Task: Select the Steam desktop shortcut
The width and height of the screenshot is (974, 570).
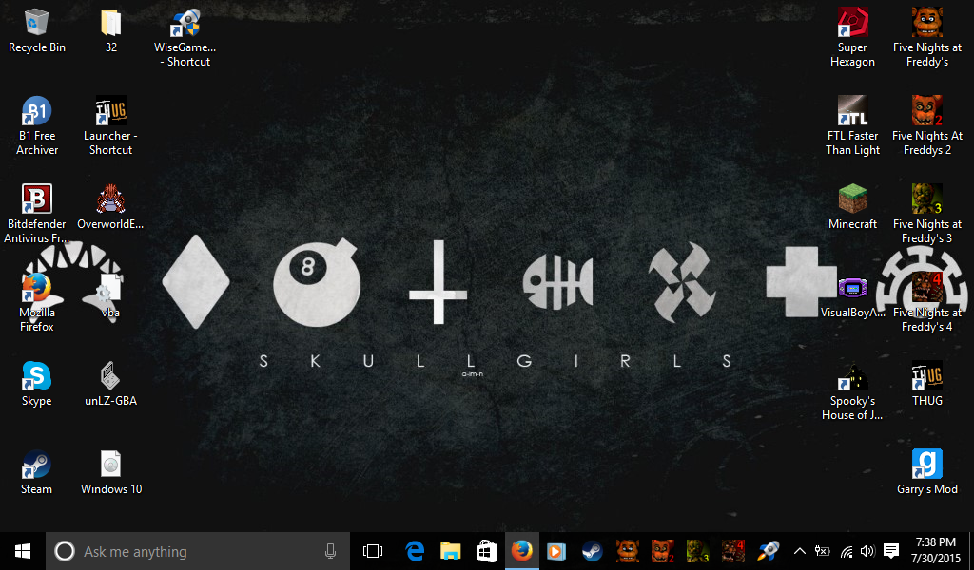Action: [x=37, y=472]
